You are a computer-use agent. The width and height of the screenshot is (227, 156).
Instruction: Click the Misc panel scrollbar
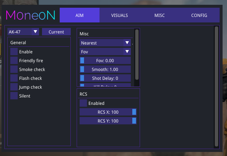(x=137, y=54)
